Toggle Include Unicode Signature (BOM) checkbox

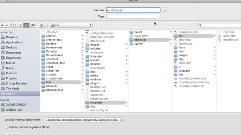(6, 127)
